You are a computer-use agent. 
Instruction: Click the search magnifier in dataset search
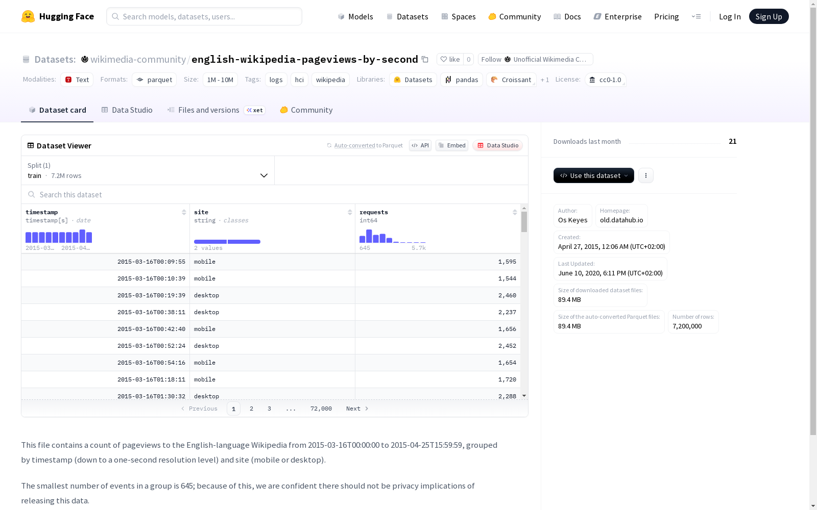click(32, 194)
